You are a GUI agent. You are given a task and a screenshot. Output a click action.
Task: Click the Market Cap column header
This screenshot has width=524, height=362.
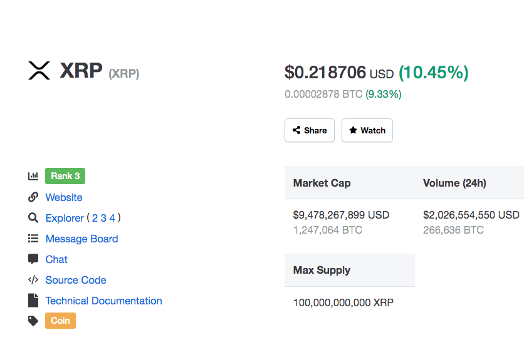coord(322,183)
